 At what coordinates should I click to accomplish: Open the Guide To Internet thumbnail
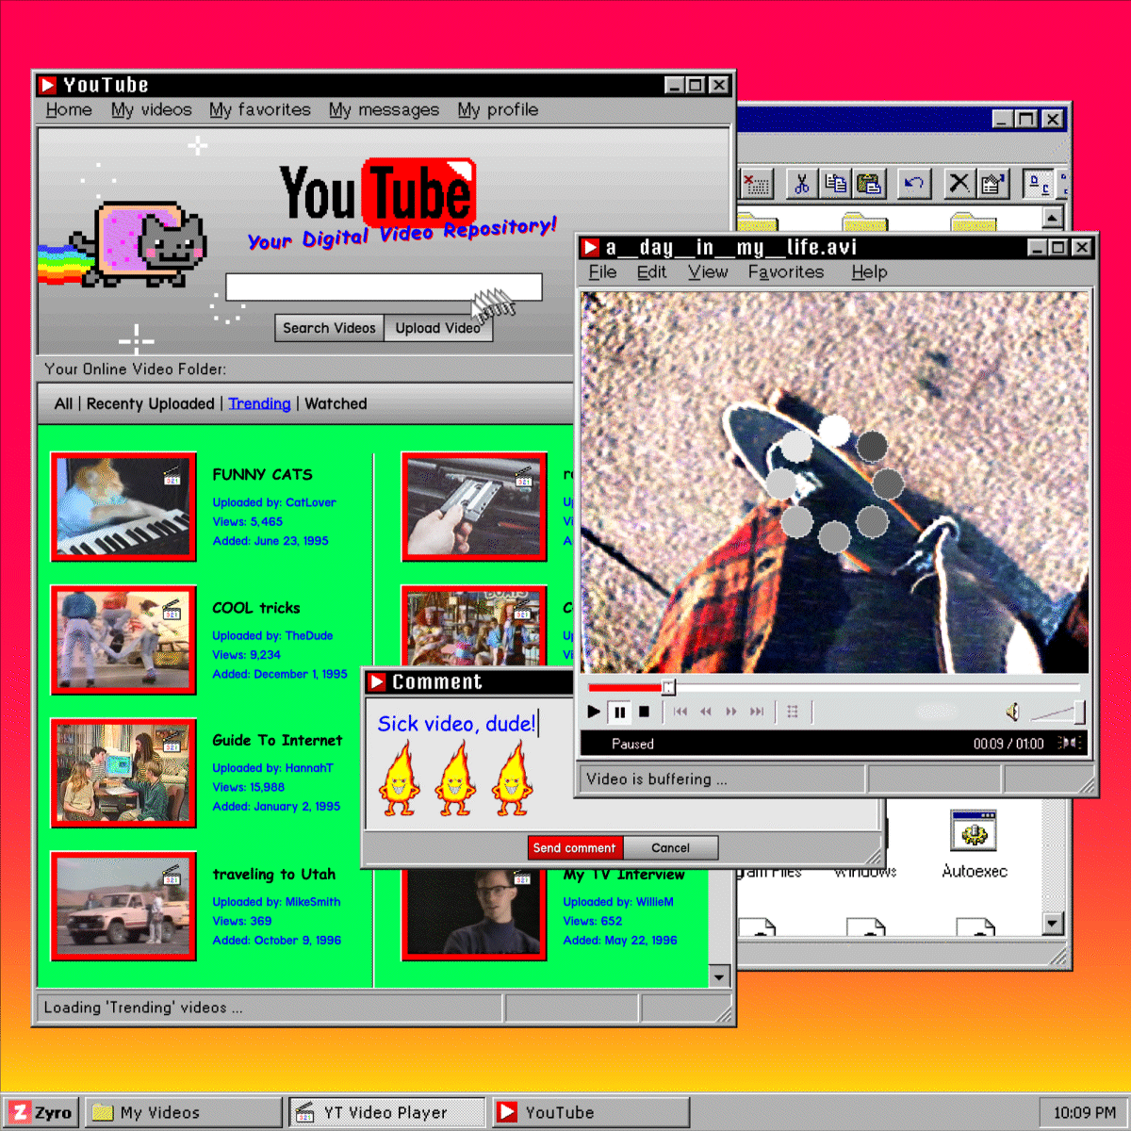pyautogui.click(x=123, y=773)
